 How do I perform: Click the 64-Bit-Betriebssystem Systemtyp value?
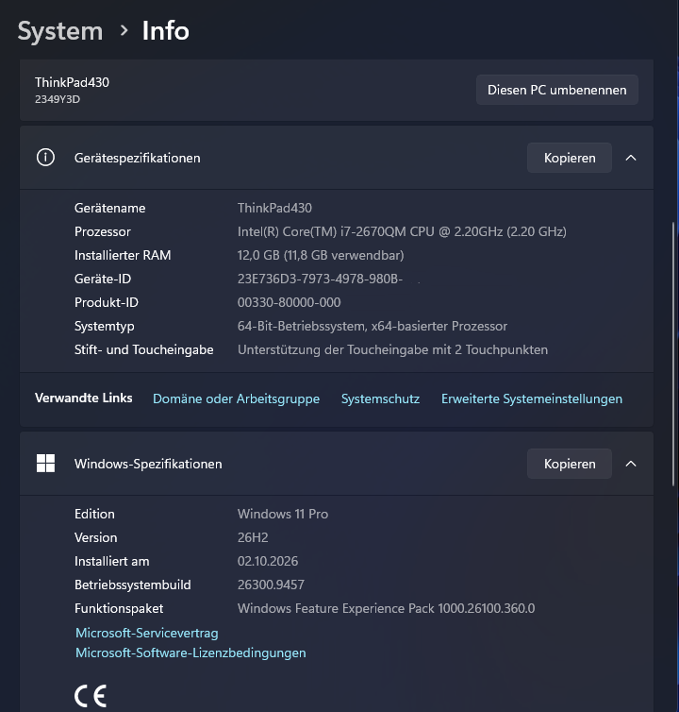tap(373, 326)
